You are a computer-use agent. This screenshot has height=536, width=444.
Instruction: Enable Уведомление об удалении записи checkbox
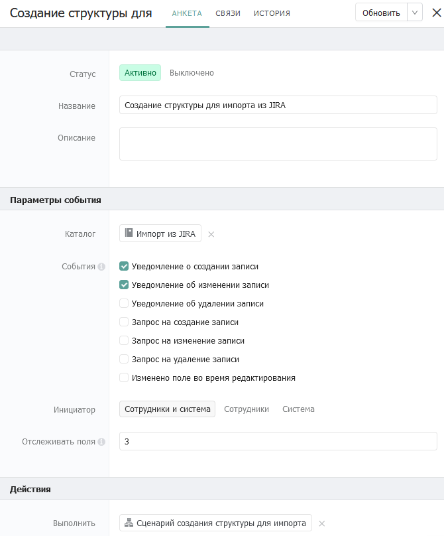[x=124, y=303]
